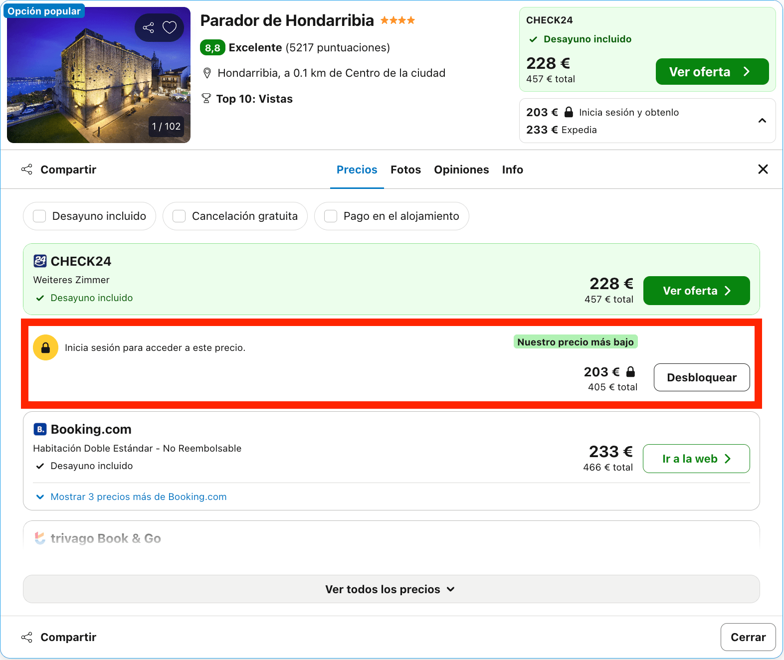The height and width of the screenshot is (660, 784).
Task: Select the Info tab
Action: [512, 169]
